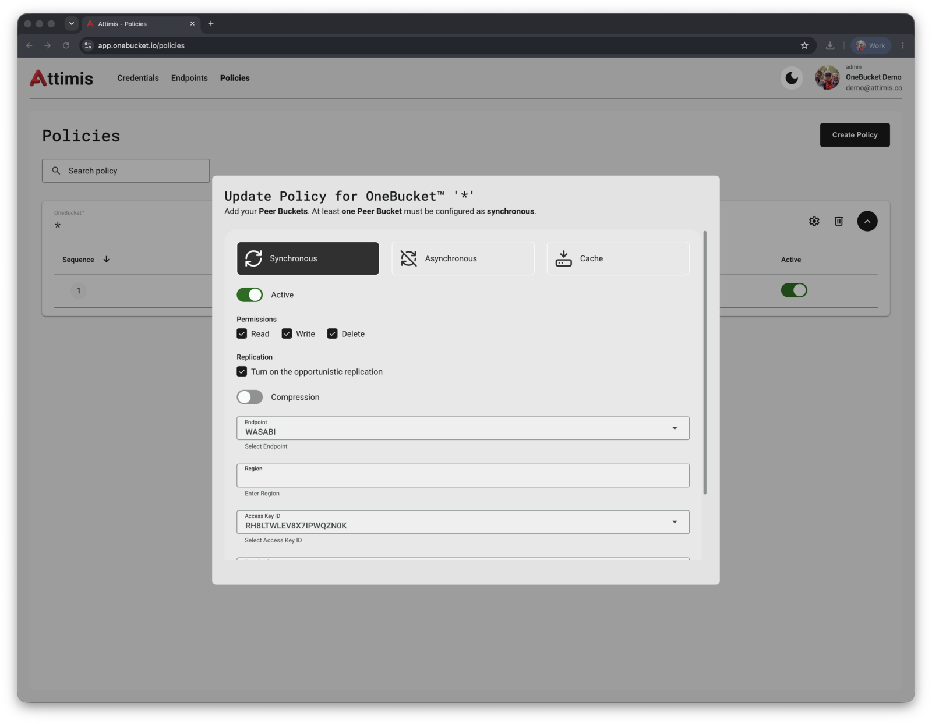The width and height of the screenshot is (932, 724).
Task: Click the user avatar picture
Action: (x=827, y=78)
